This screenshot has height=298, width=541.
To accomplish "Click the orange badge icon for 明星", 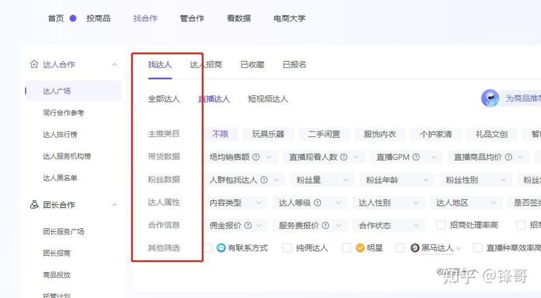I will [x=360, y=247].
